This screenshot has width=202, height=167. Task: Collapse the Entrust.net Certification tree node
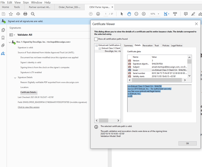click(x=97, y=45)
